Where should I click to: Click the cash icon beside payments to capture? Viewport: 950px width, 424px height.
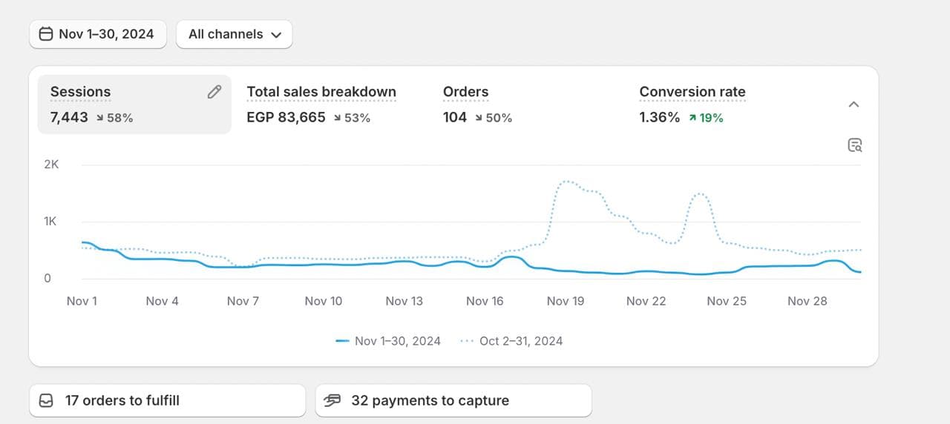(332, 400)
